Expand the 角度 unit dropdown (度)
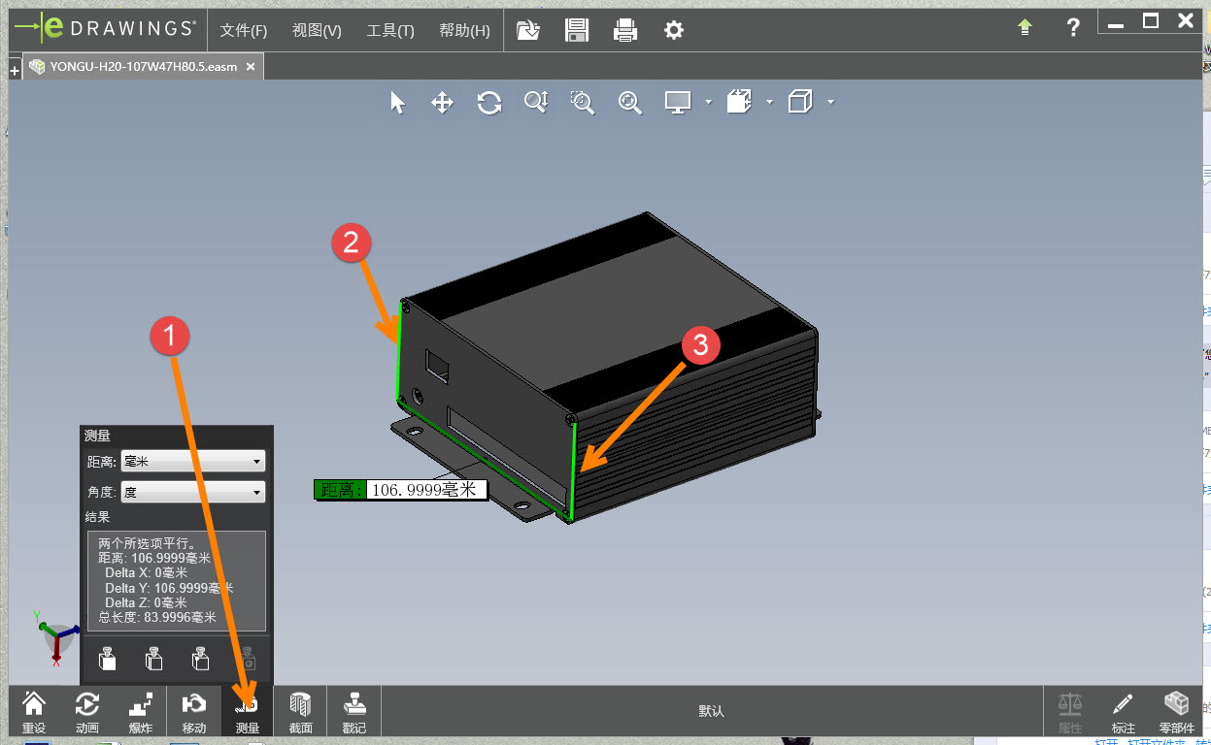Viewport: 1211px width, 745px height. coord(192,492)
